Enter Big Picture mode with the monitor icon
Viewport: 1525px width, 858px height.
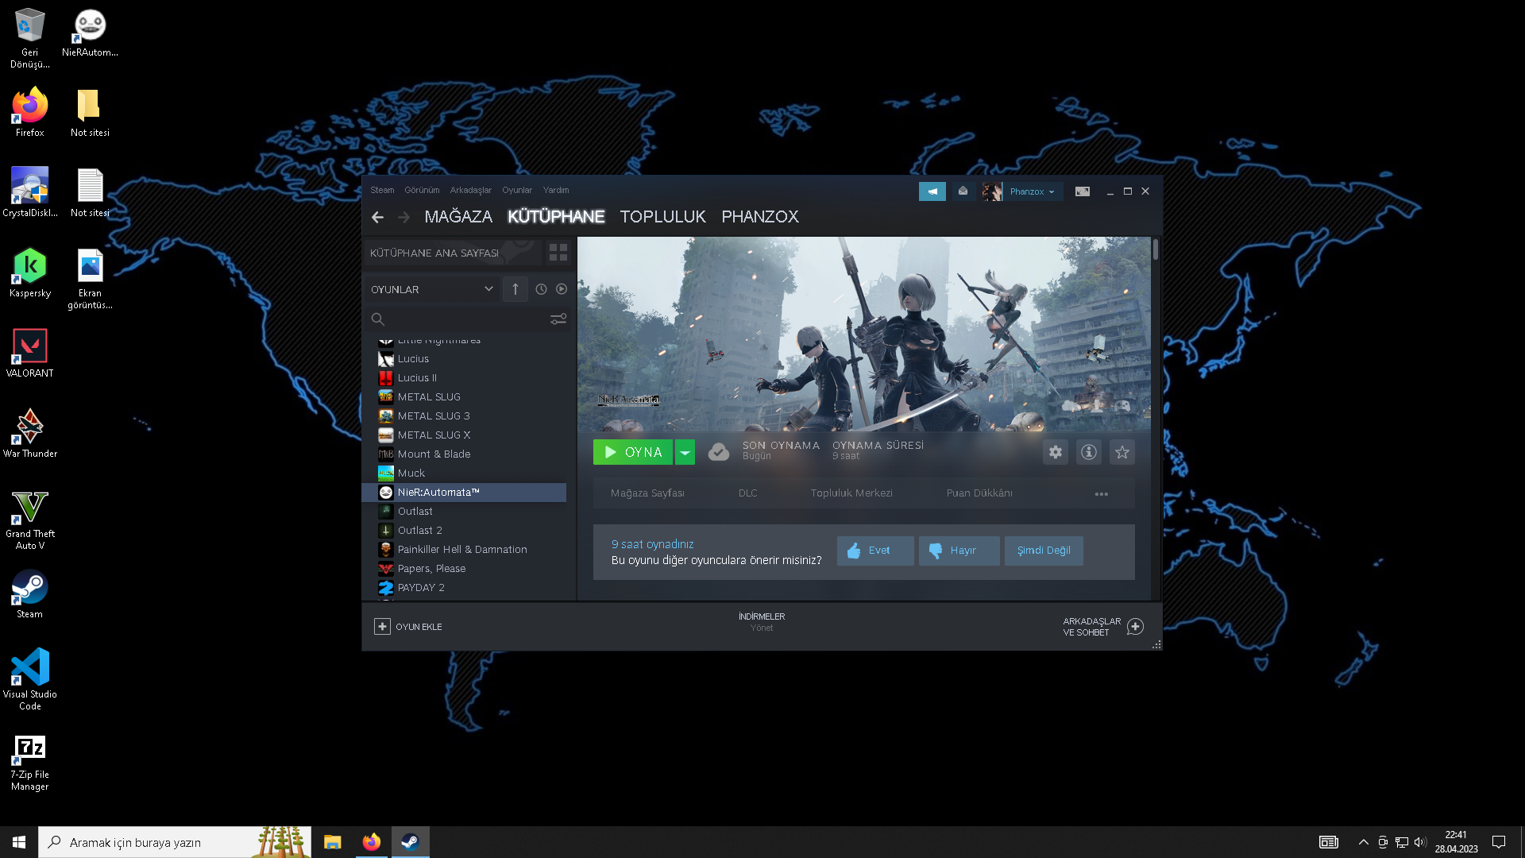click(x=1082, y=191)
